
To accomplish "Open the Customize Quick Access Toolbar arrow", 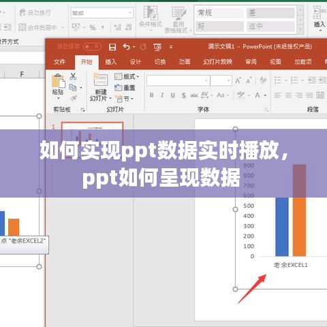I will [171, 47].
